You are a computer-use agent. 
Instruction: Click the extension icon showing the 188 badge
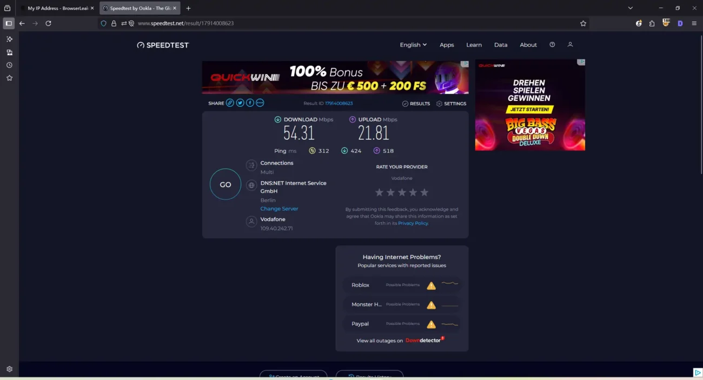tap(666, 23)
